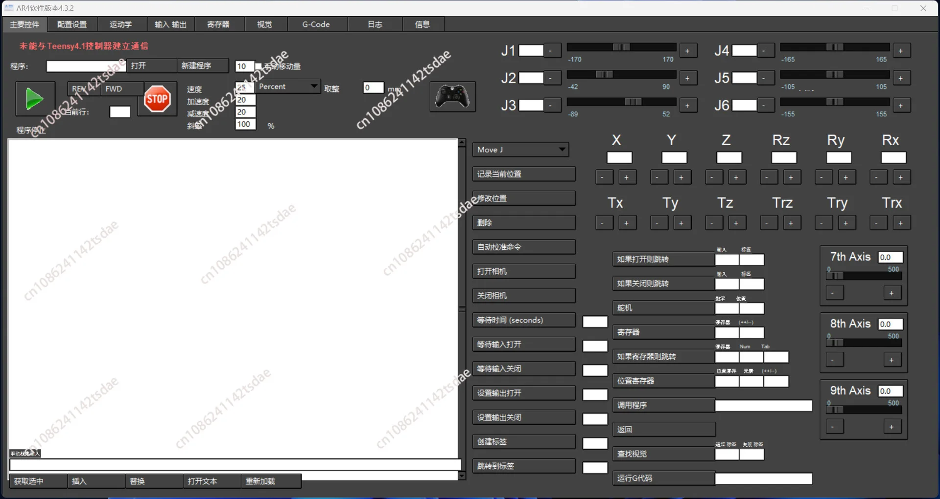Screen dimensions: 940x499
Task: Click the green play program button
Action: pyautogui.click(x=35, y=99)
